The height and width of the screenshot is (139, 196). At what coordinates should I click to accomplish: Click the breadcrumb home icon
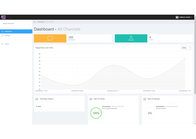[x=35, y=22]
